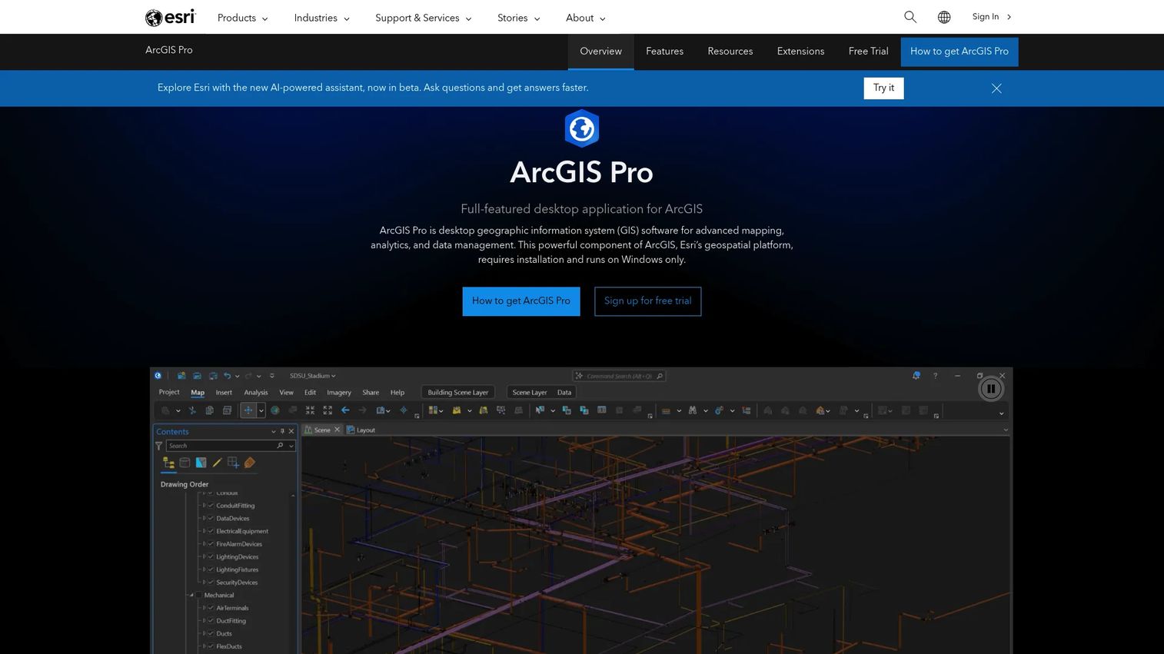Viewport: 1164px width, 654px height.
Task: Uncheck the LightingDevices layer checkbox
Action: [211, 557]
